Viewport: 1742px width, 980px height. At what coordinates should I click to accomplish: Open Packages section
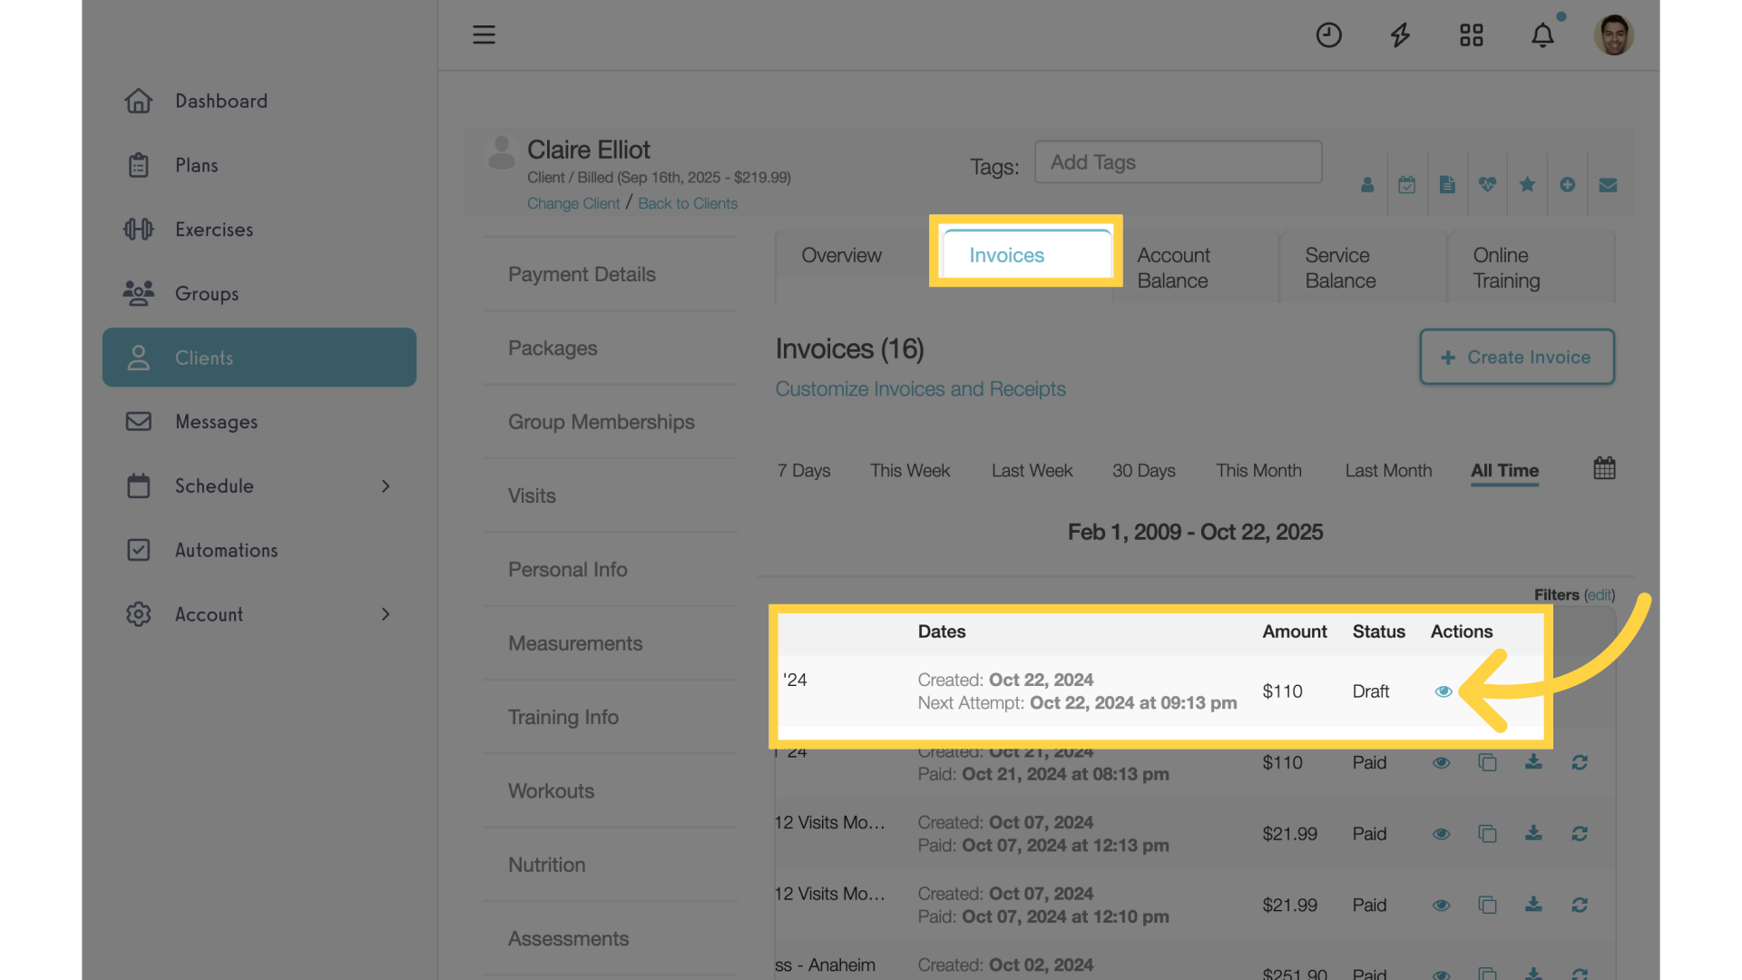pyautogui.click(x=610, y=348)
